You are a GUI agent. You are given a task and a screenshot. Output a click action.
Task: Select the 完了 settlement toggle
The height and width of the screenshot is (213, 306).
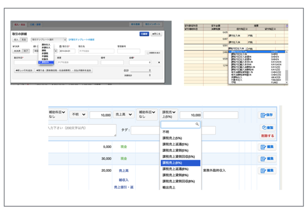point(26,51)
